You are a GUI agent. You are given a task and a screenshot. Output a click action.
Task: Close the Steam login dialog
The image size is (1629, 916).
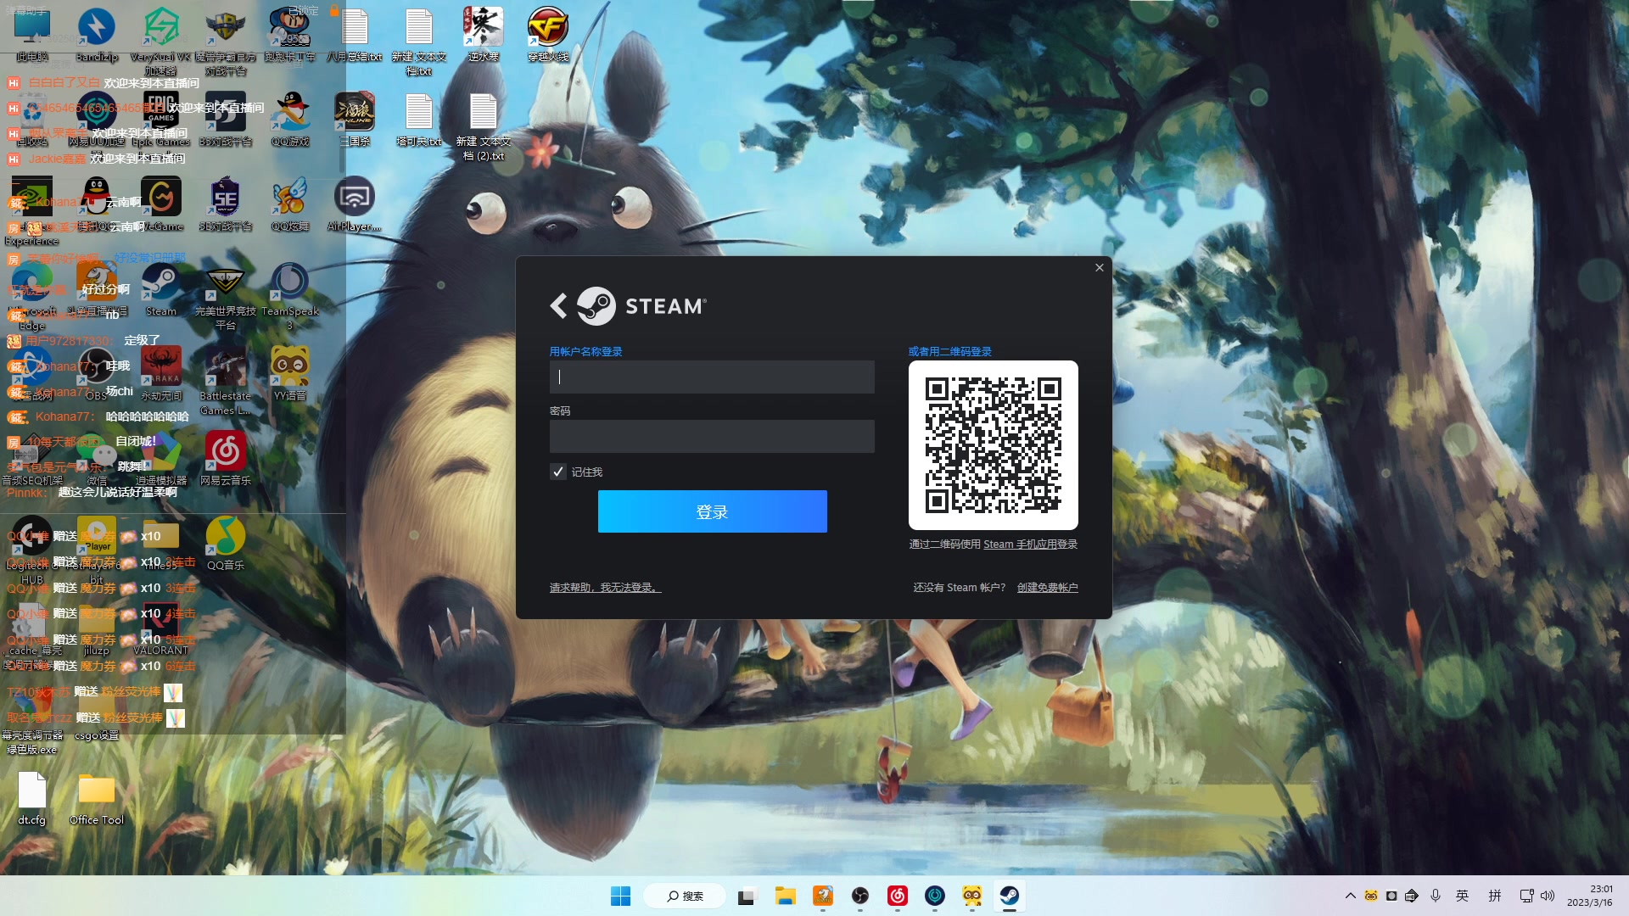pos(1099,267)
